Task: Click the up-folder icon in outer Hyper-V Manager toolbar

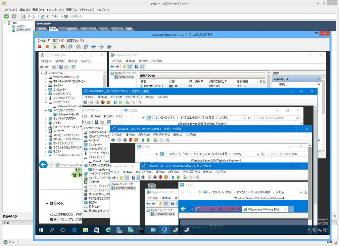Action: pos(124,67)
